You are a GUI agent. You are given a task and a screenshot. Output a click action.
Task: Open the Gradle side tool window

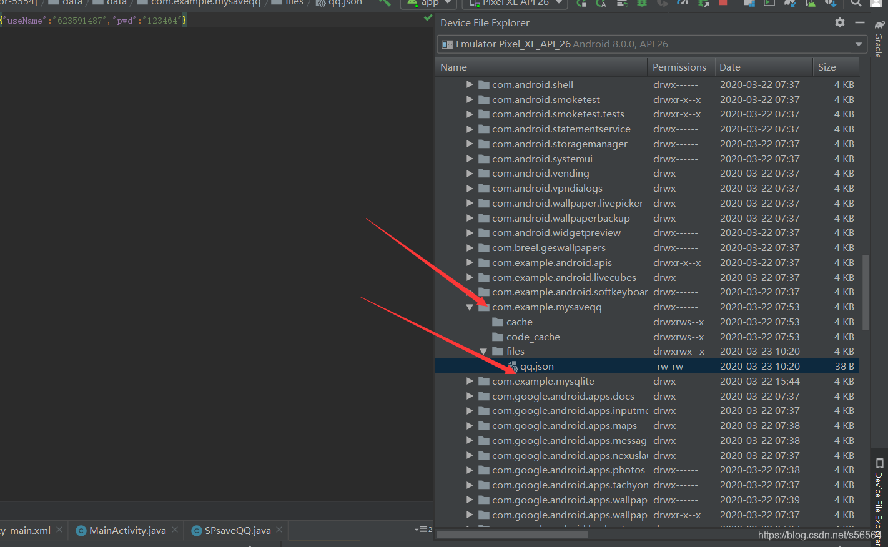879,39
